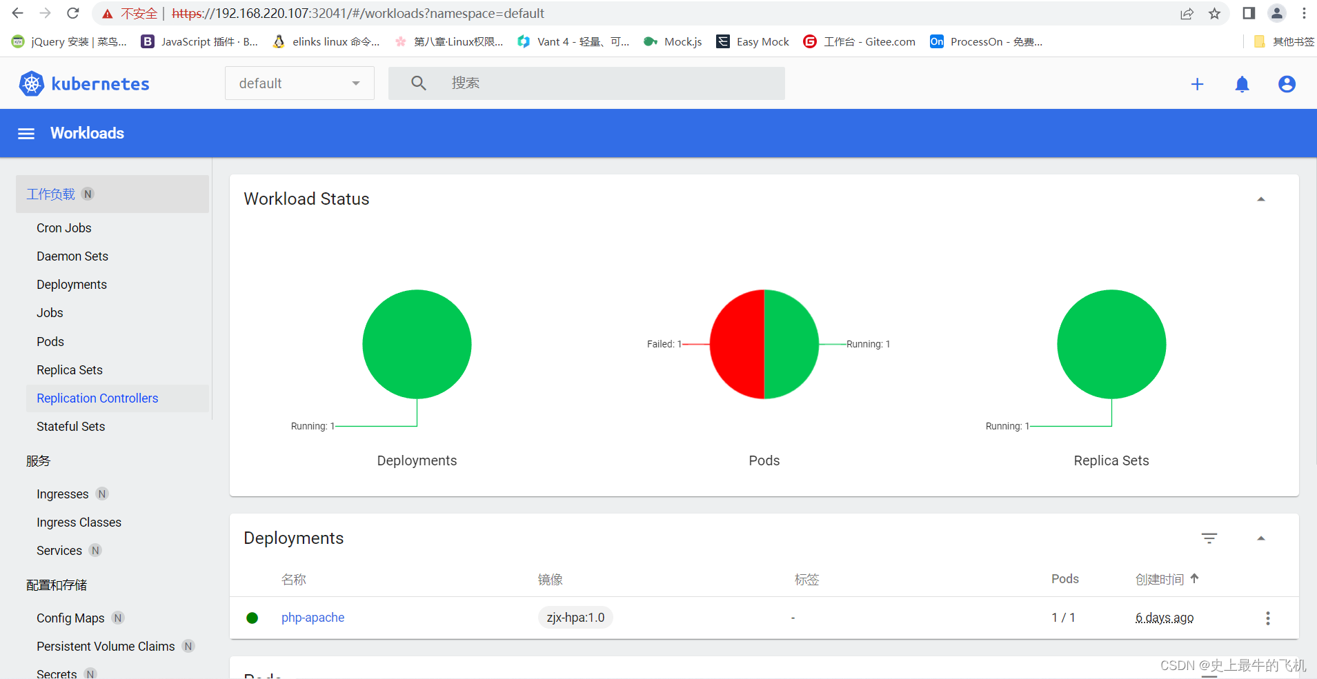
Task: Open the Gitee.com 工作台 bookmark
Action: tap(860, 41)
